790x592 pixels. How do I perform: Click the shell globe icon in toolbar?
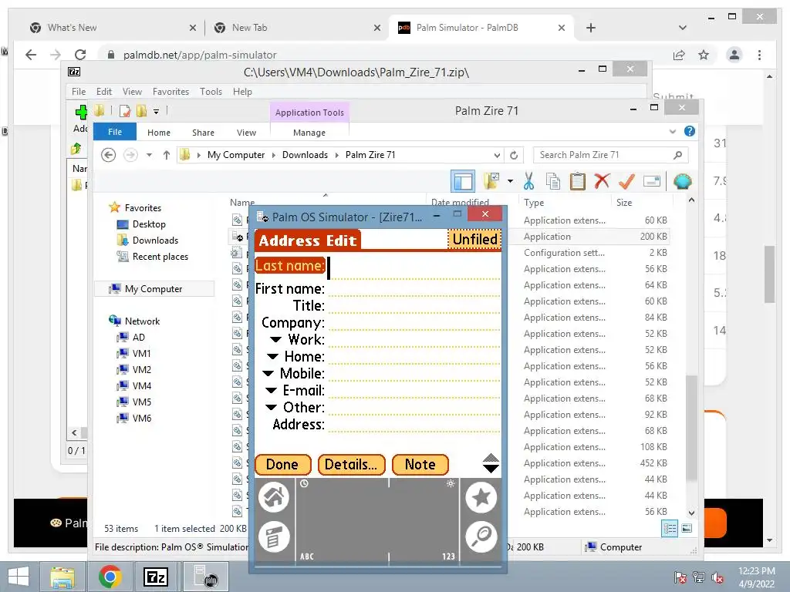coord(682,181)
